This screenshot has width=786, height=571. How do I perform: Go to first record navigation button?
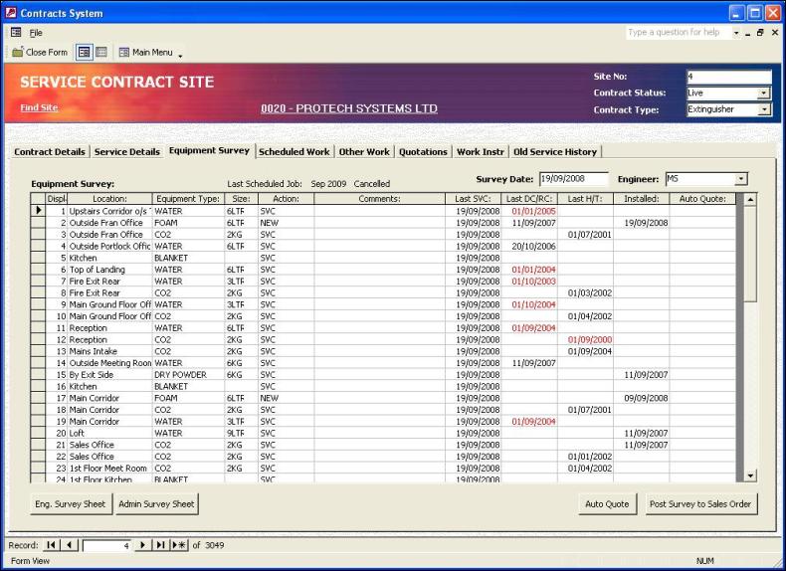tap(51, 545)
